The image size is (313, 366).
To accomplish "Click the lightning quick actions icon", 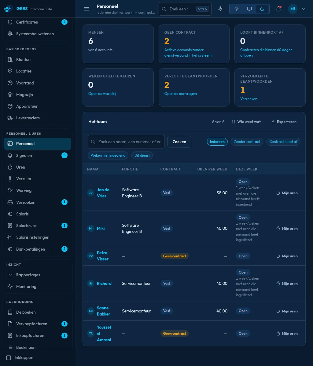I will pos(220,9).
